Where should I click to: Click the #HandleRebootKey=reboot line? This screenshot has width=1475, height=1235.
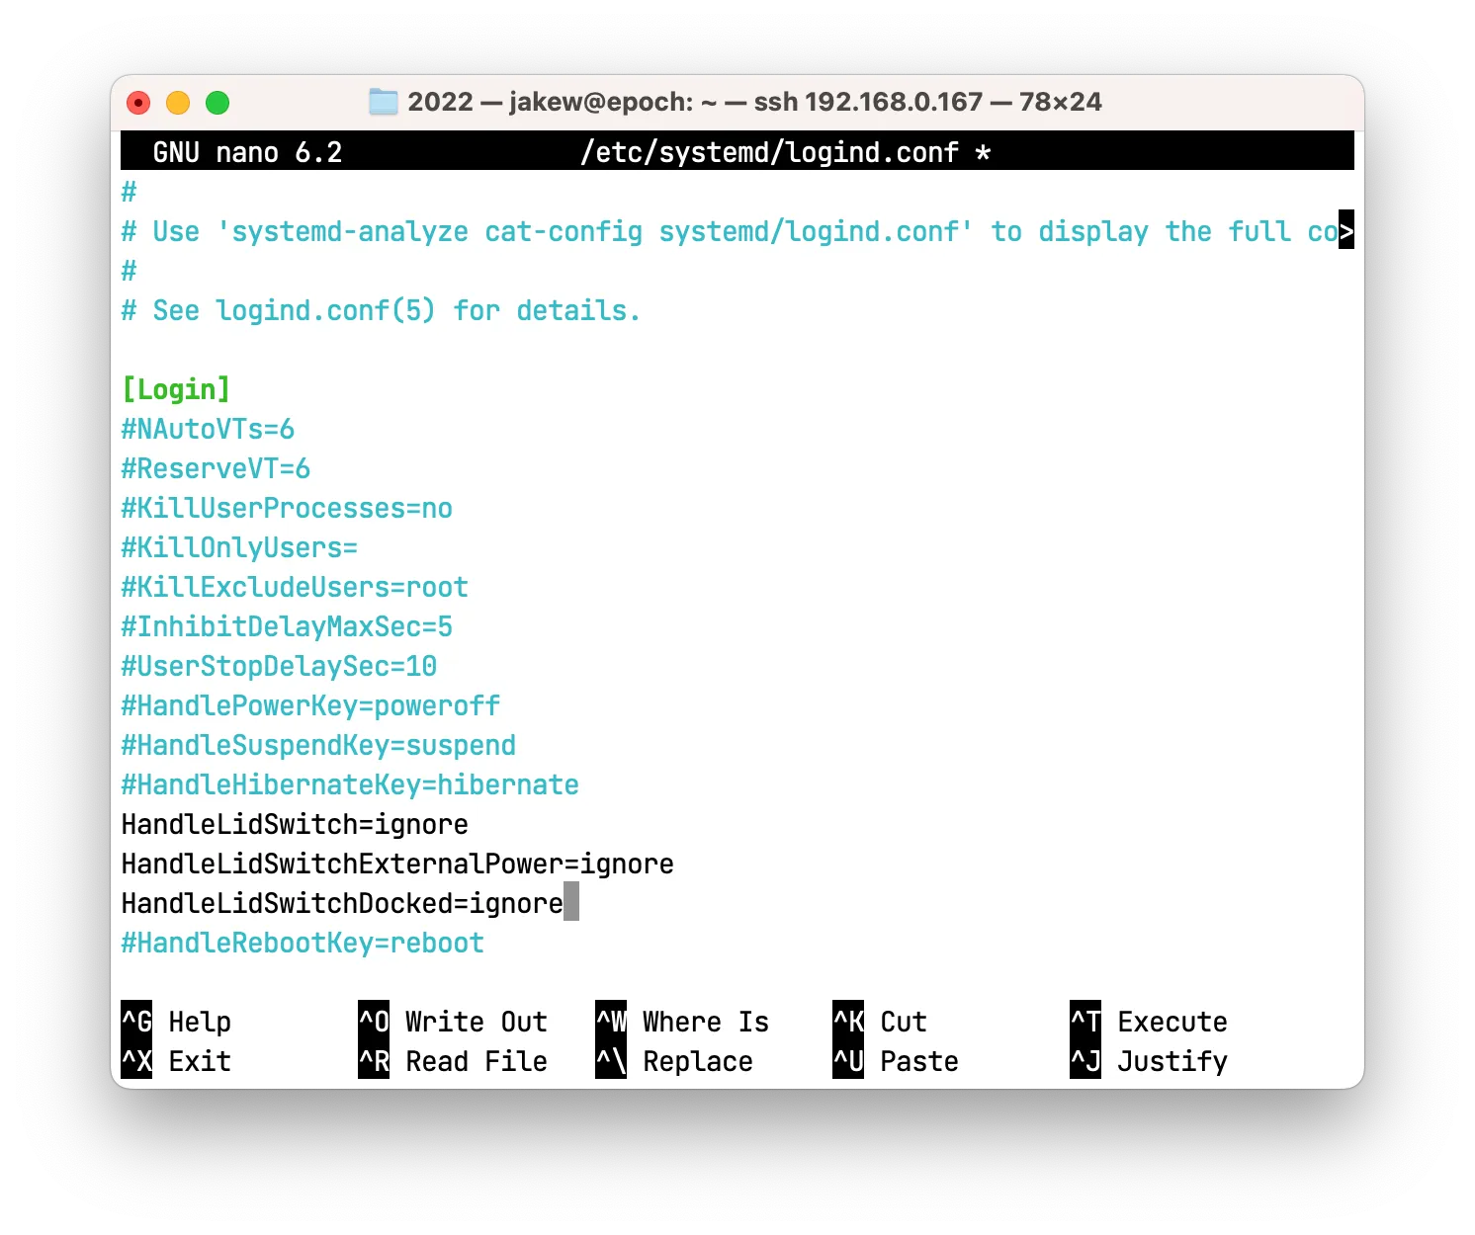[303, 943]
